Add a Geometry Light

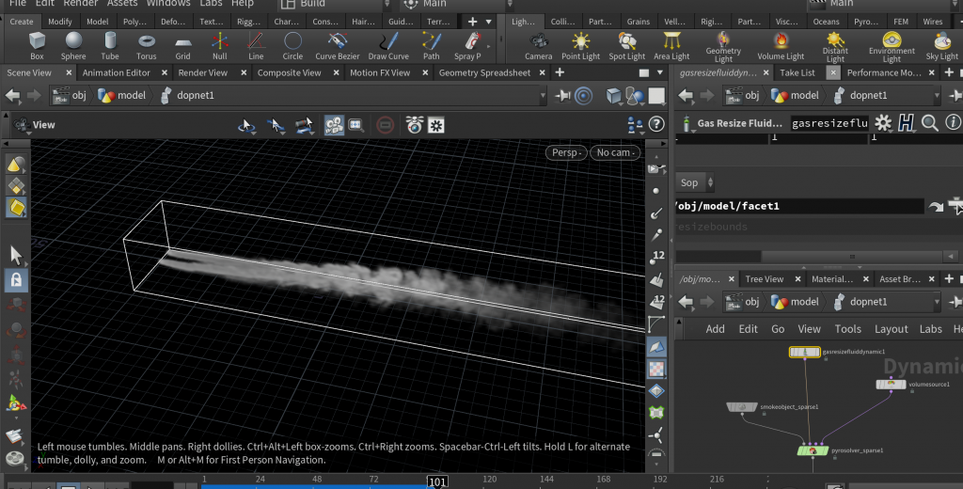(723, 47)
